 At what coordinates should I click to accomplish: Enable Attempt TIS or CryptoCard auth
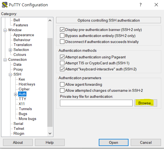[62, 63]
